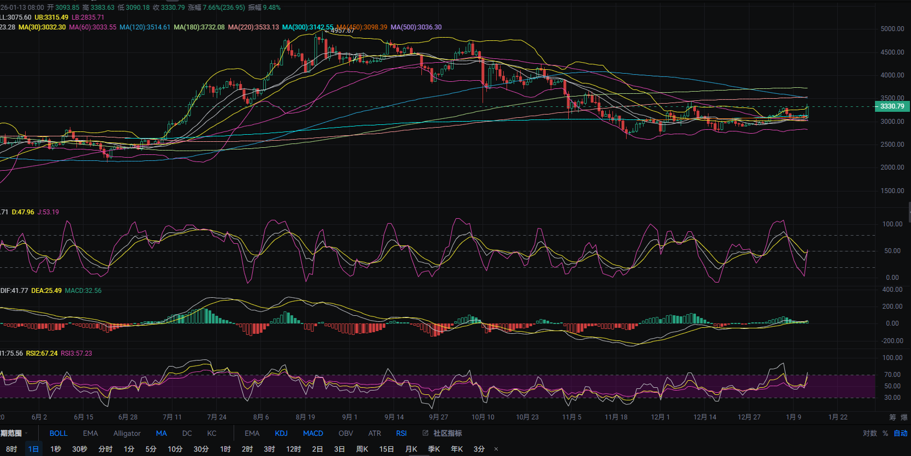Click the × icon after 3分 timeframe
This screenshot has width=911, height=456.
tap(496, 449)
